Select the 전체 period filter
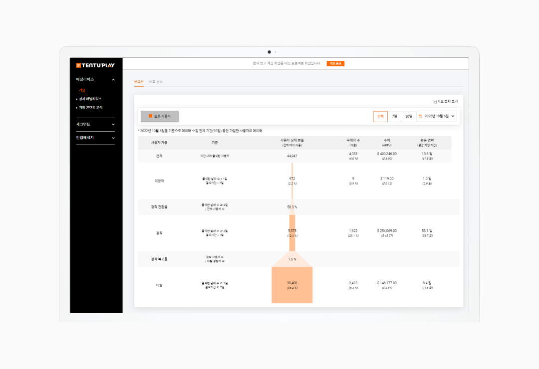Viewport: 539px width, 369px height. [380, 116]
